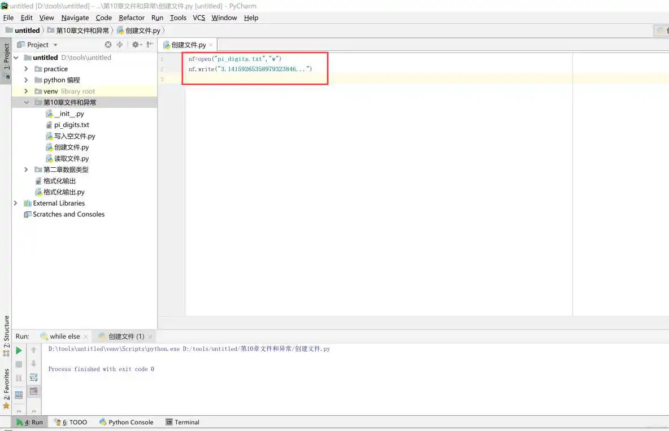Click Collapse All icon in Project panel header

[x=120, y=45]
